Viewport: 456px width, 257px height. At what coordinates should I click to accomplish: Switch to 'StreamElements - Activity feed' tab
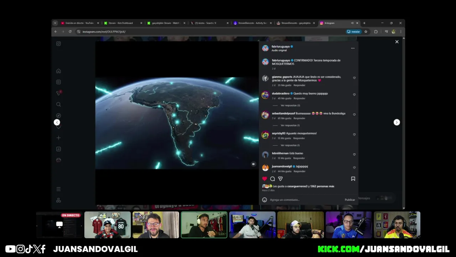pyautogui.click(x=253, y=23)
